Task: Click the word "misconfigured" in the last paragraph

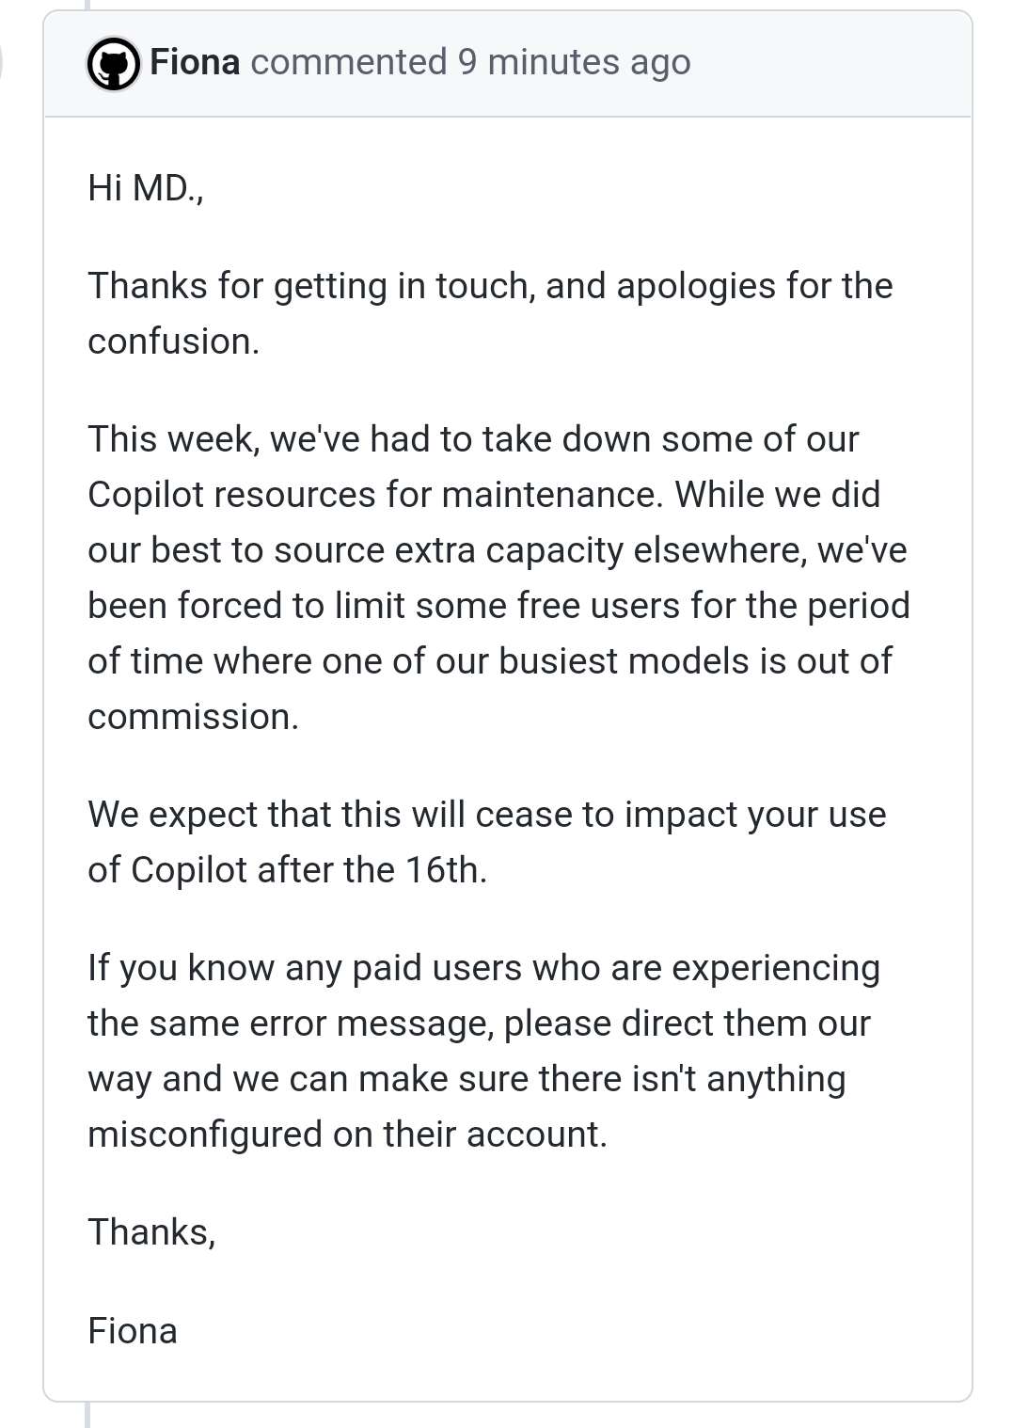Action: [x=204, y=1134]
